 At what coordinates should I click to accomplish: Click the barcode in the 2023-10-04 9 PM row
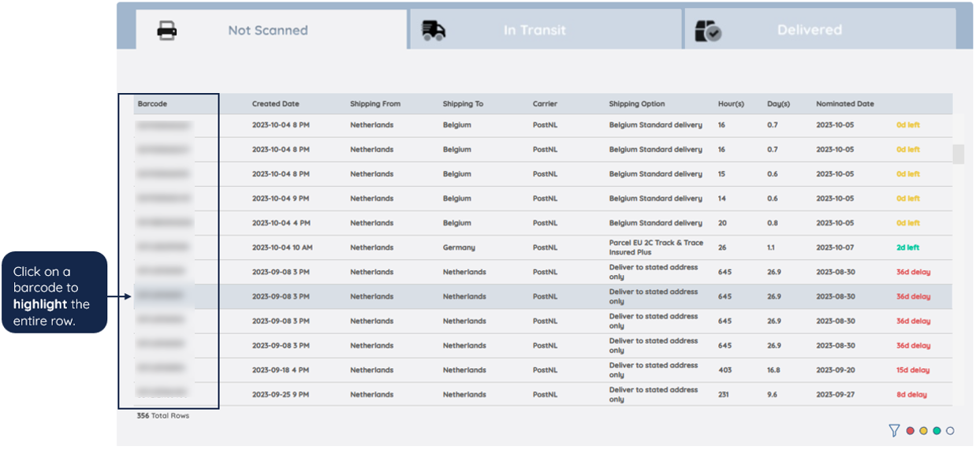(164, 199)
